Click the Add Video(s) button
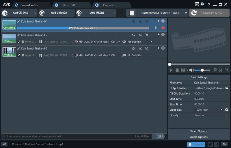The width and height of the screenshot is (231, 148). coord(57,13)
